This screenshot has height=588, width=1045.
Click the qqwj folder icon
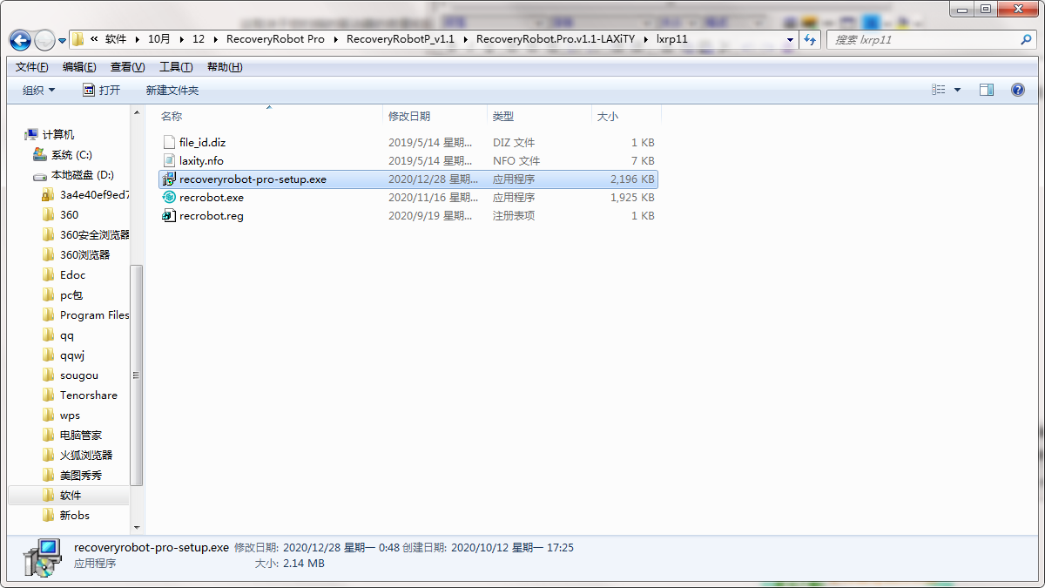(49, 355)
